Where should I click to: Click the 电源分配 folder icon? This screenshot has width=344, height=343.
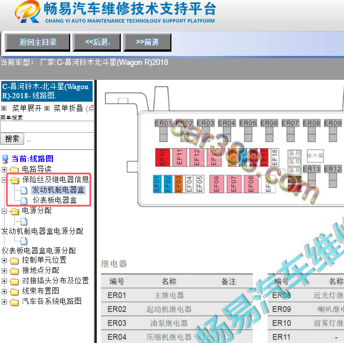tap(15, 211)
